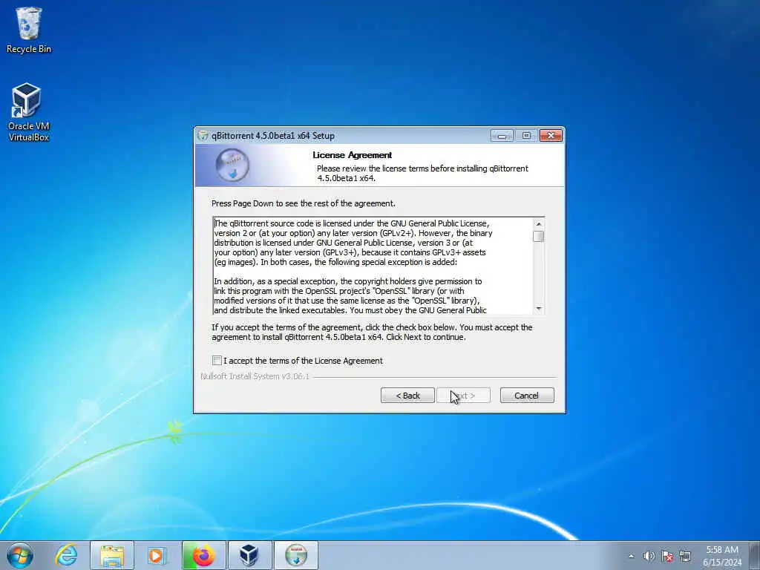Click the qBittorrent installer title bar icon
Viewport: 760px width, 570px height.
pos(203,136)
